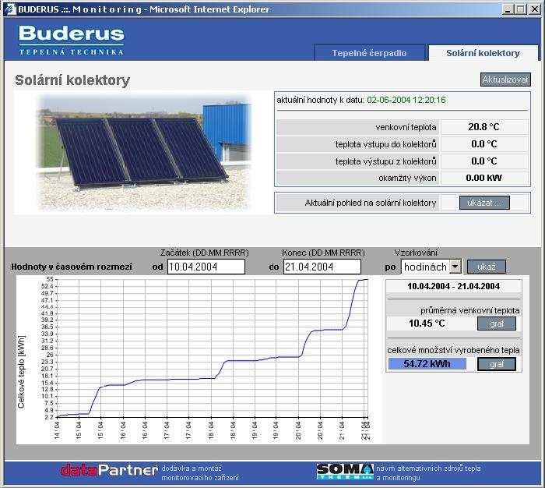The image size is (545, 488).
Task: Click the dataPartner logo
Action: coord(109,470)
